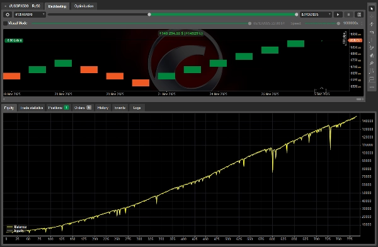The width and height of the screenshot is (378, 247).
Task: Select the trend line pencil tool
Action: pyautogui.click(x=372, y=48)
